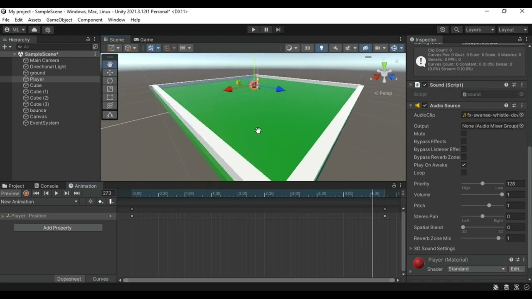Toggle the animation Preview button

(10, 194)
